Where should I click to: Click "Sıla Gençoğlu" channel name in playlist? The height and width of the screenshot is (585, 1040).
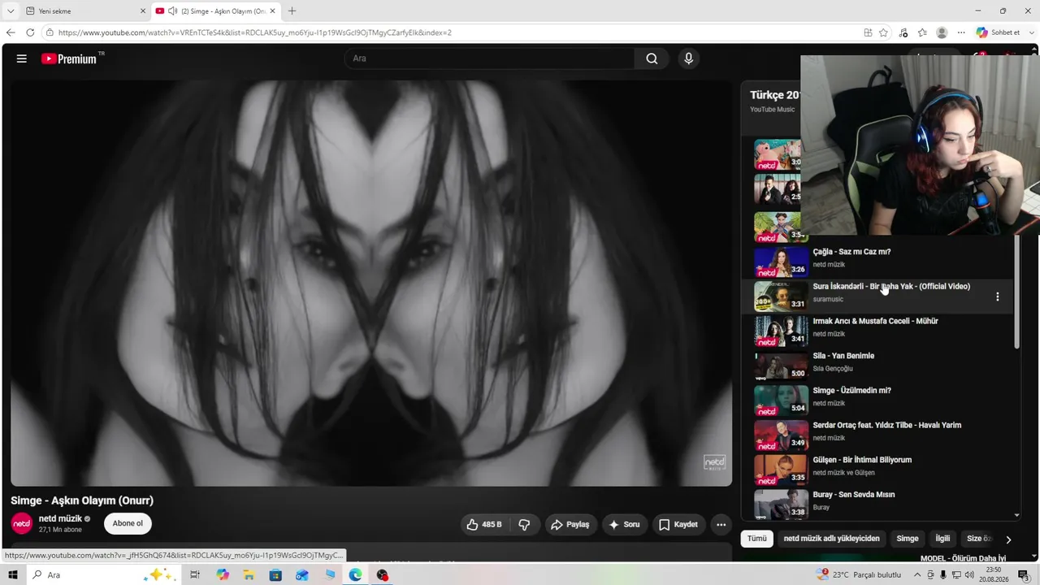click(833, 369)
